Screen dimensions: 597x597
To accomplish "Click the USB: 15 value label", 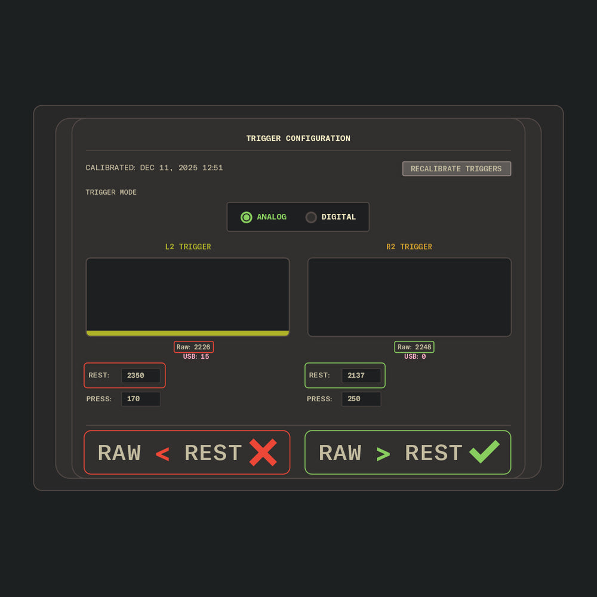I will tap(196, 356).
